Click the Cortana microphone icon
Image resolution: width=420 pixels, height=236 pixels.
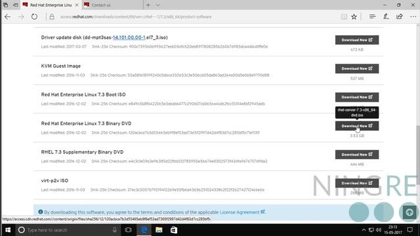point(115,230)
